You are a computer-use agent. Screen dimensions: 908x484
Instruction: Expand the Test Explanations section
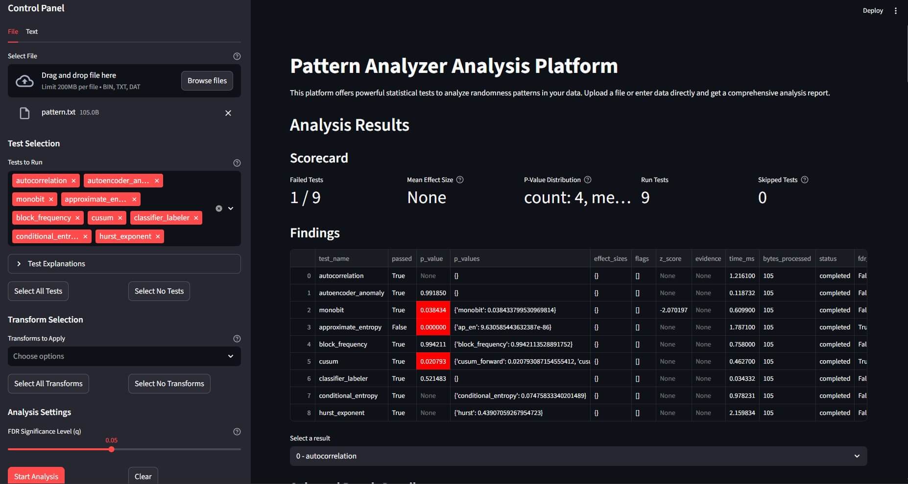point(124,264)
